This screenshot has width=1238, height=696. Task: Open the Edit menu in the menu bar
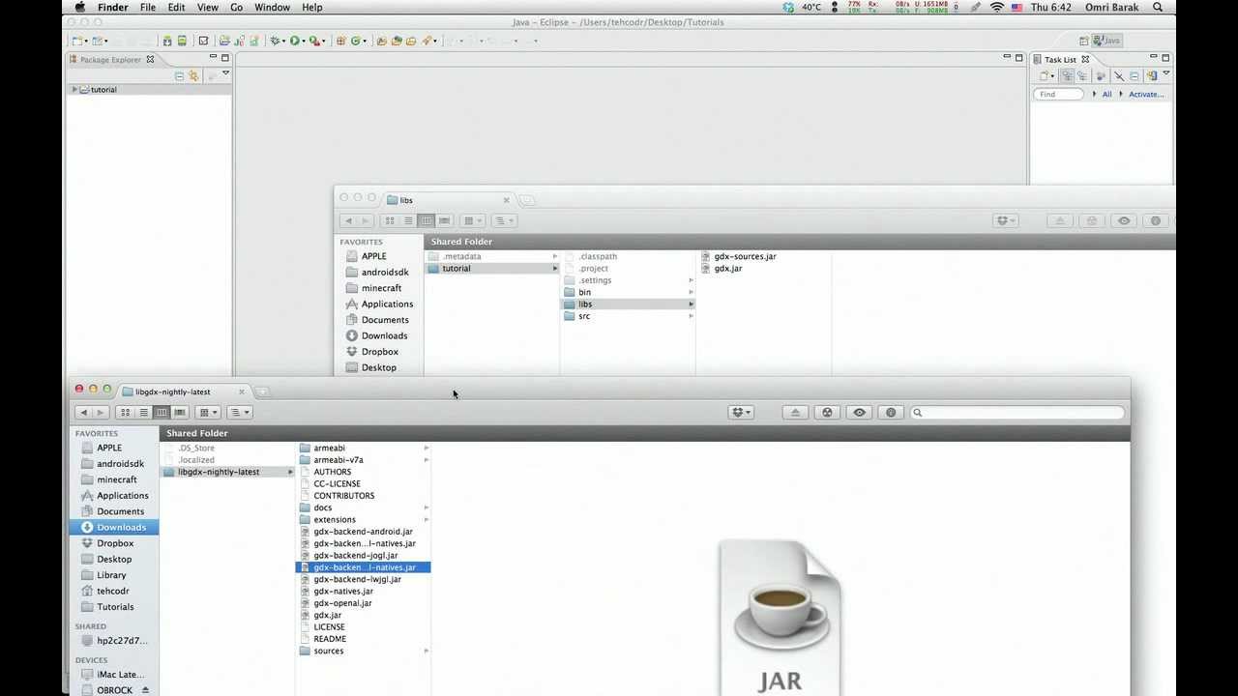176,7
